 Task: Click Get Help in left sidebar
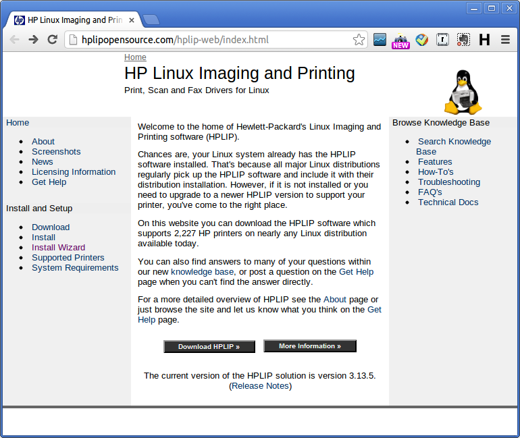click(x=49, y=182)
